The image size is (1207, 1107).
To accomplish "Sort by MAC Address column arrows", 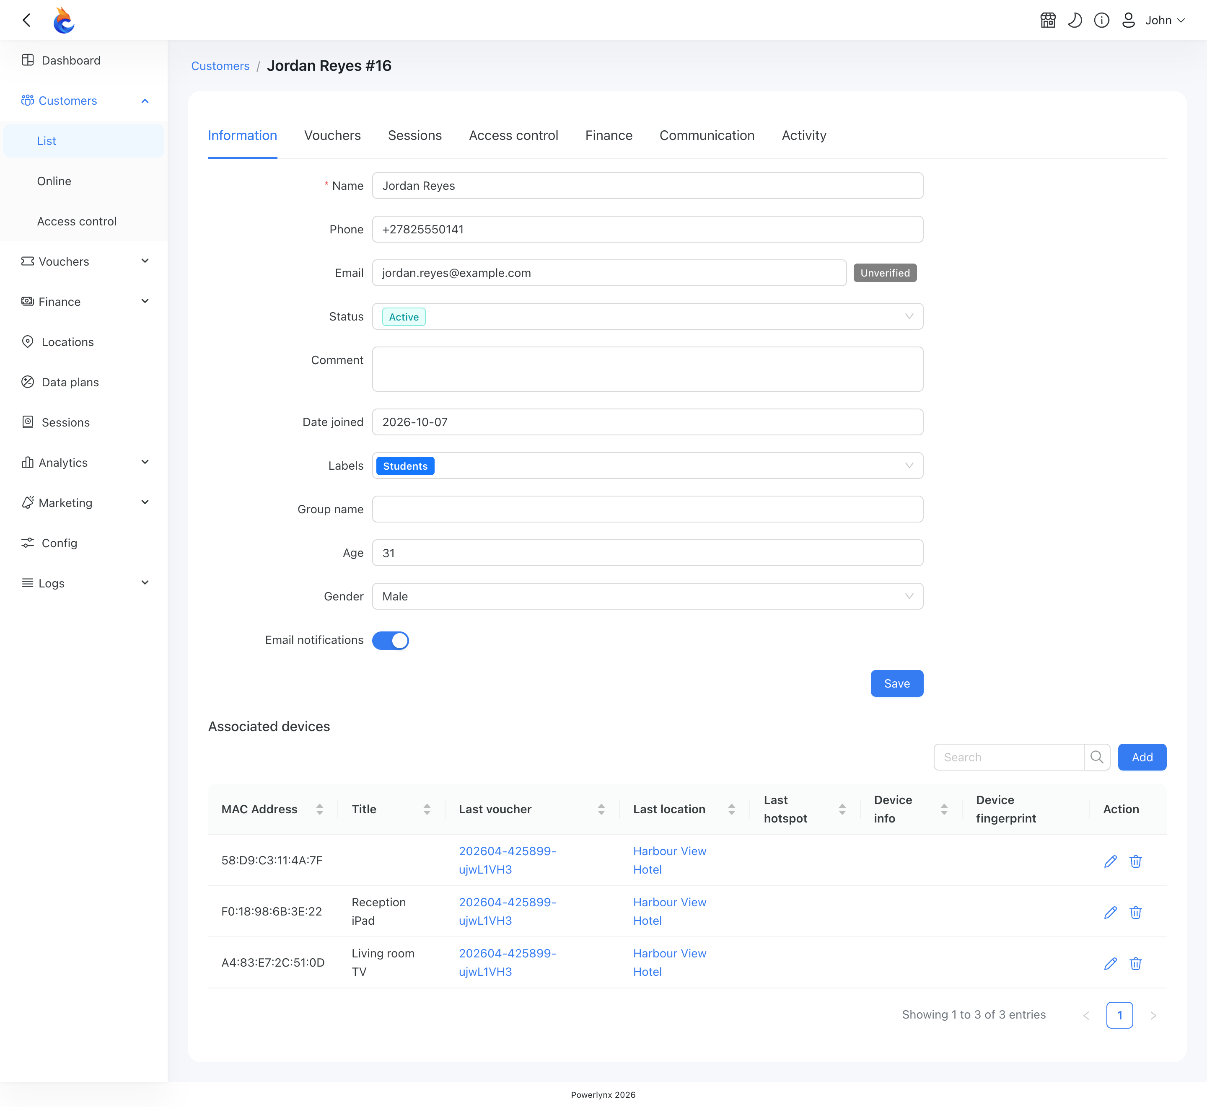I will 320,809.
